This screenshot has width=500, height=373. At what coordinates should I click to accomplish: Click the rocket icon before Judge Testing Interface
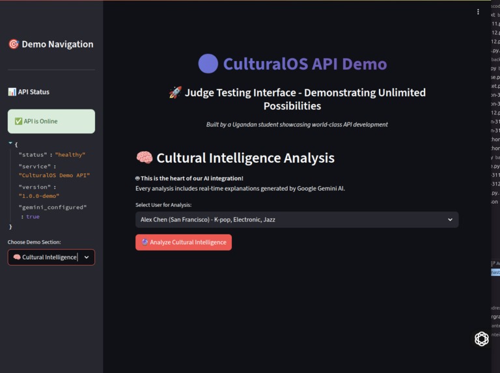[x=175, y=92]
